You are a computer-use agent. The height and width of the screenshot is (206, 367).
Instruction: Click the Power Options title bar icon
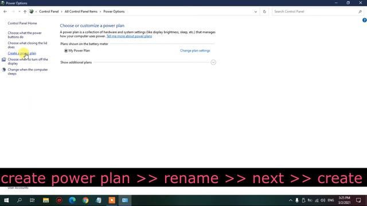(x=2, y=3)
